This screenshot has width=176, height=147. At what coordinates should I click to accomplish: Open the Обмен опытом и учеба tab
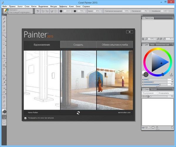(115, 45)
